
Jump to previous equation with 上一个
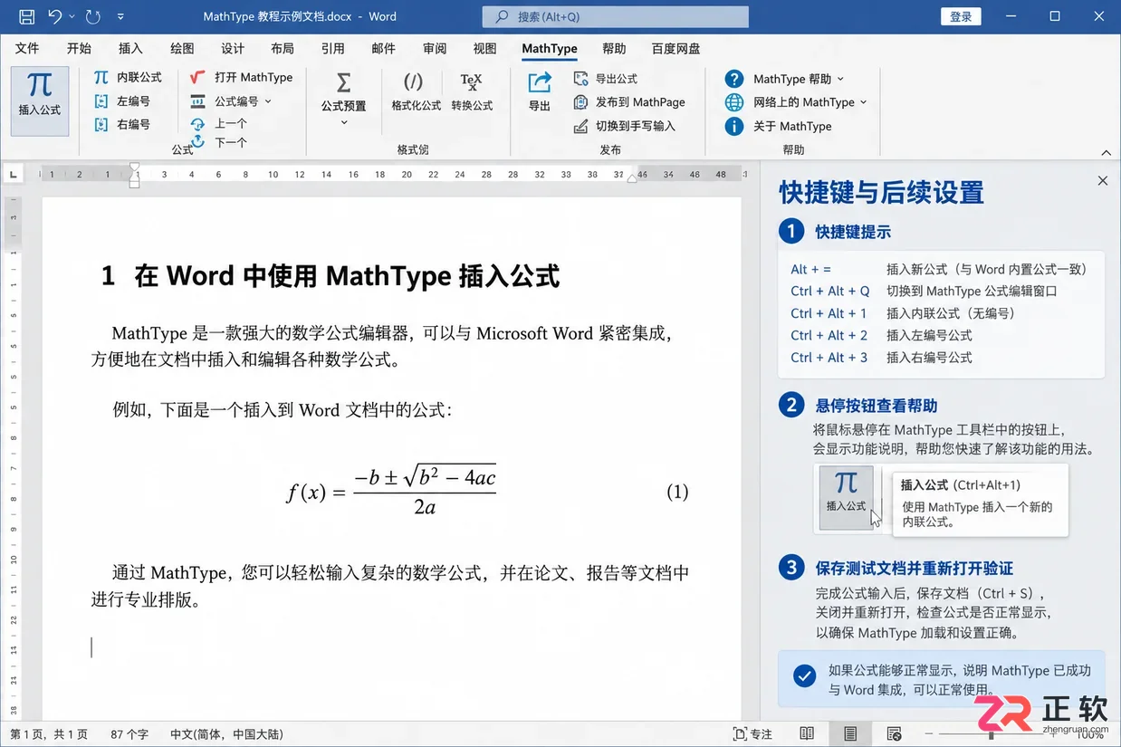(219, 123)
